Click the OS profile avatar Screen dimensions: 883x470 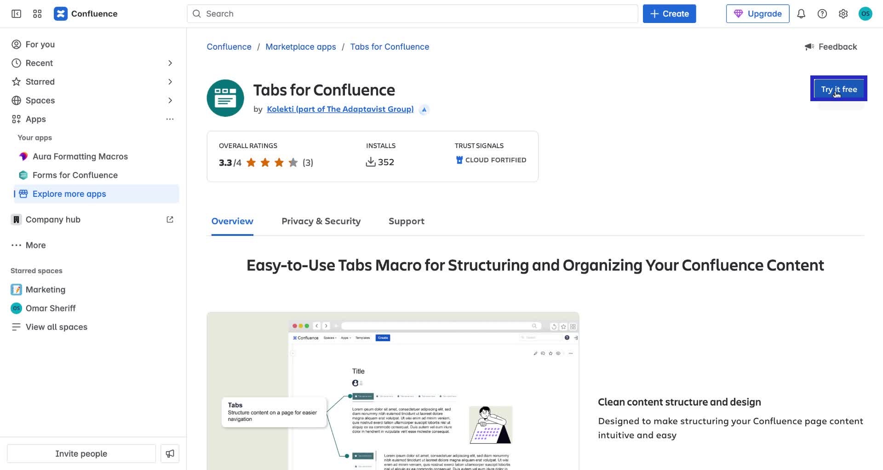[866, 14]
